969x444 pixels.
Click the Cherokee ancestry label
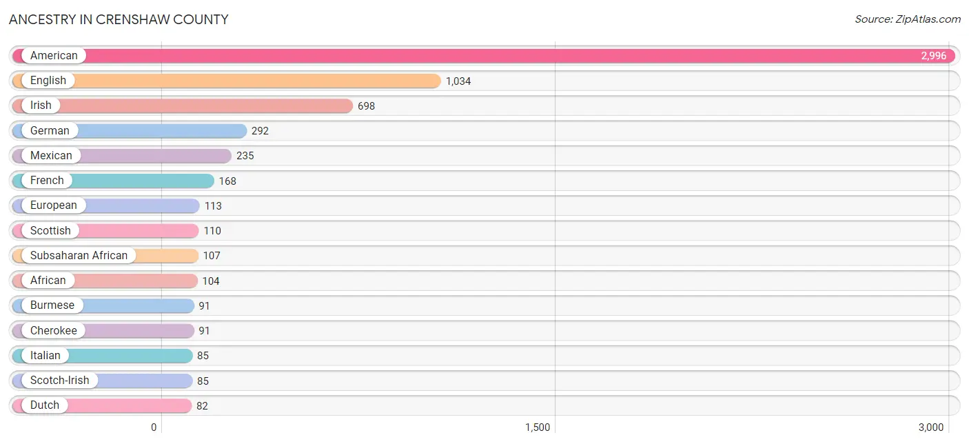tap(54, 331)
